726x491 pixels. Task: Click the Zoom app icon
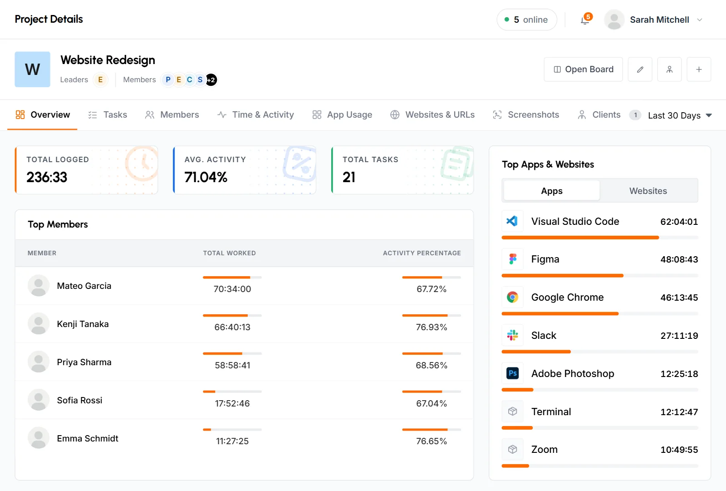coord(512,450)
